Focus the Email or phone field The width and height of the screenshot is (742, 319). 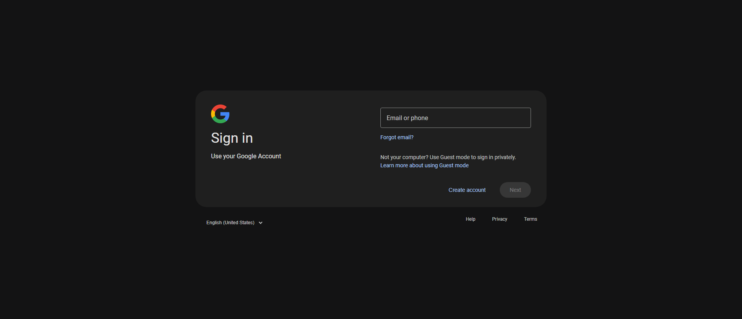coord(455,118)
